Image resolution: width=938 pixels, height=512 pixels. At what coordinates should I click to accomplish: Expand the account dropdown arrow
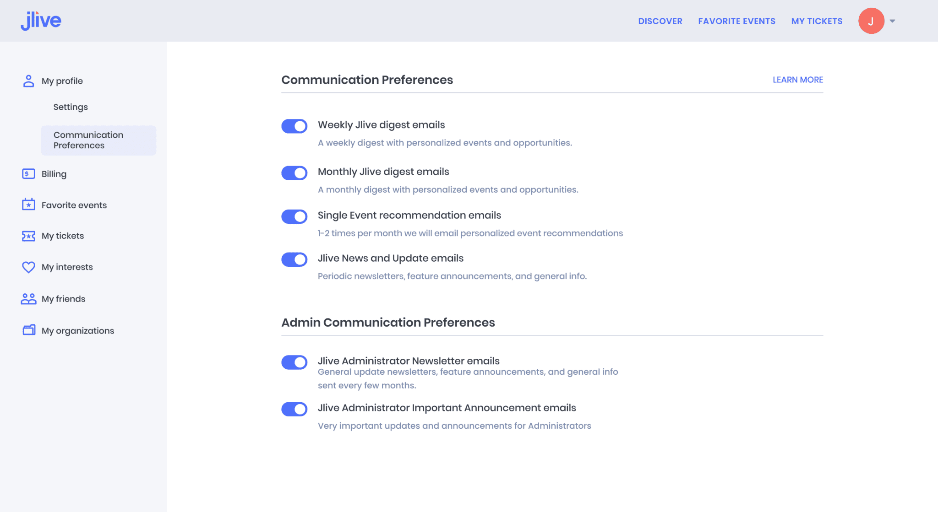(892, 21)
